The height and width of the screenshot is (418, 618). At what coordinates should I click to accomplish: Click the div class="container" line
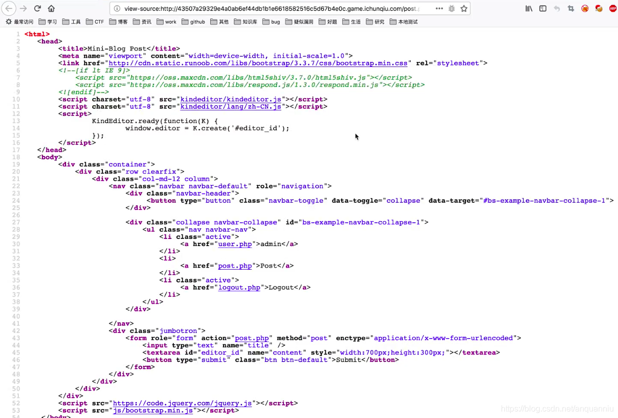(106, 164)
